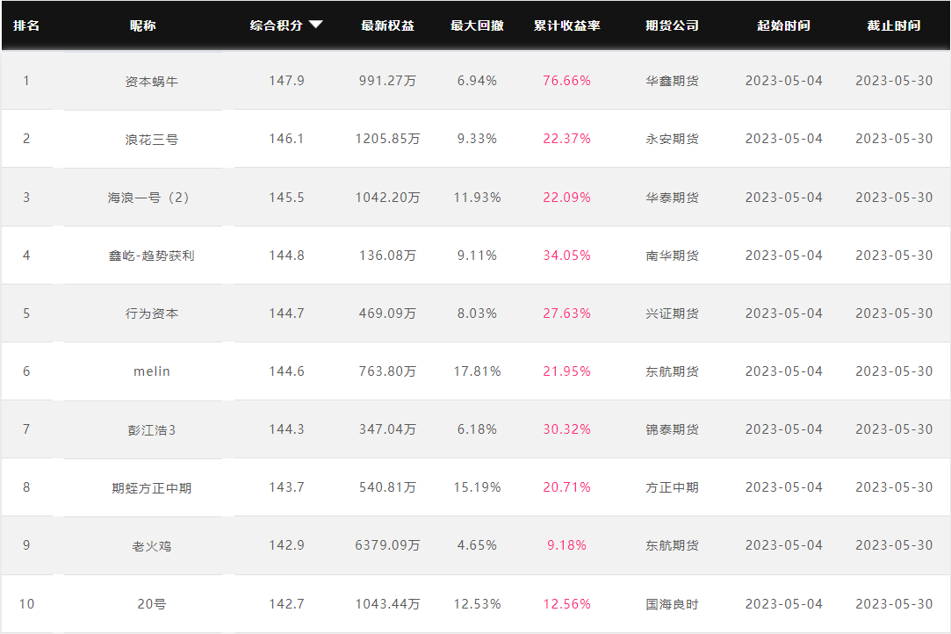Select return rate 12.56%
This screenshot has height=634, width=951.
566,603
